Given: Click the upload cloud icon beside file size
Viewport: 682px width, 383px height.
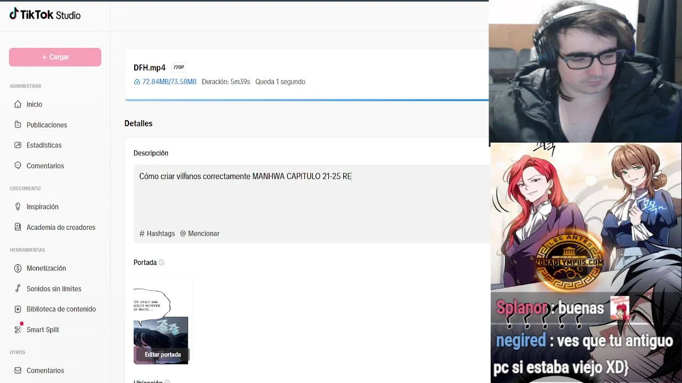Looking at the screenshot, I should [x=137, y=82].
